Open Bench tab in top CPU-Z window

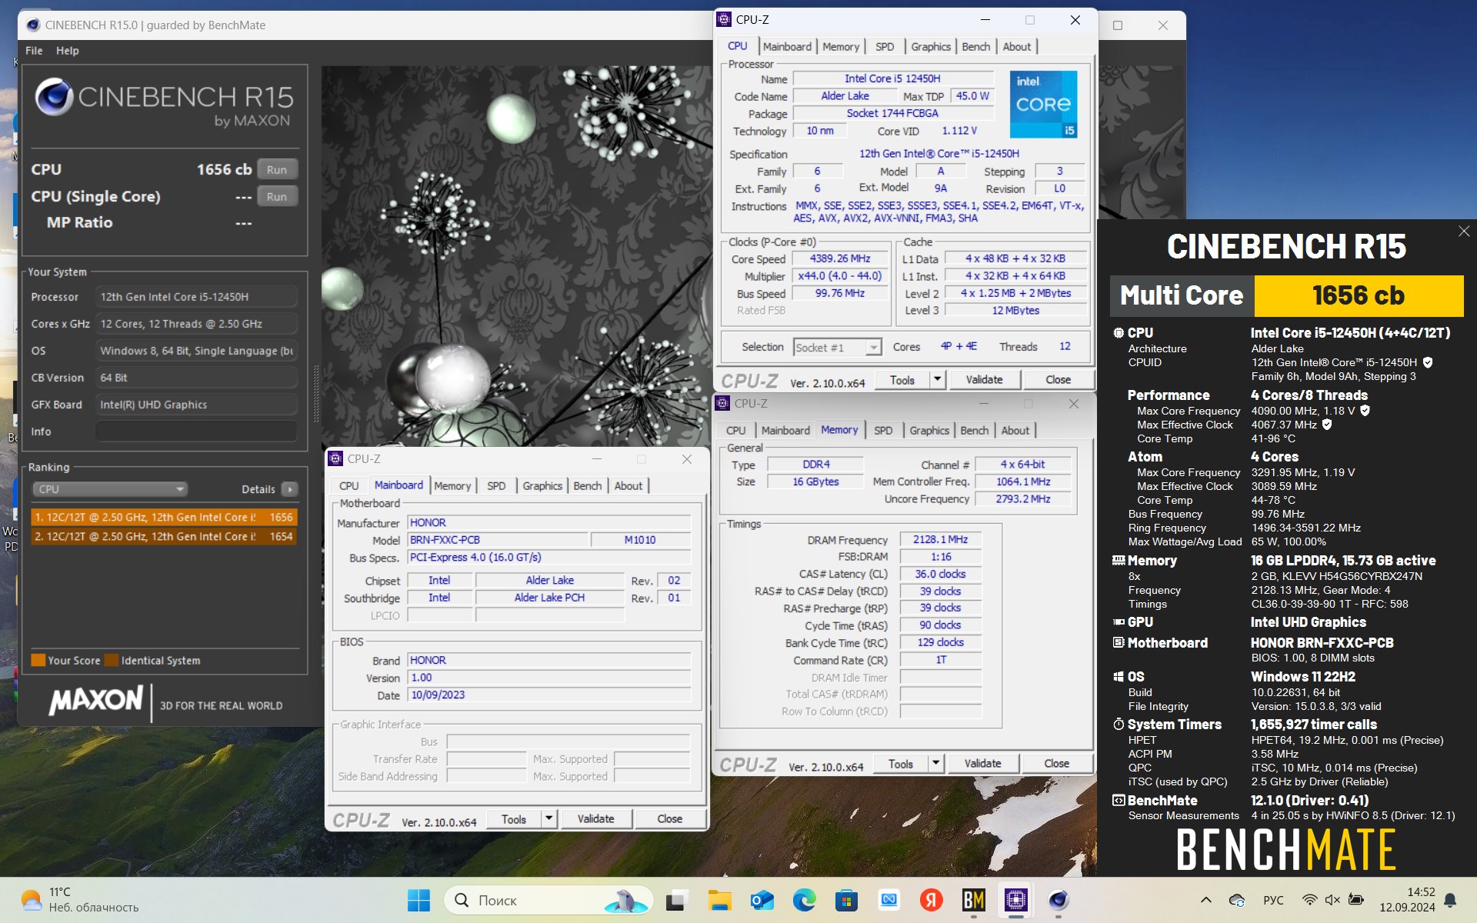[976, 46]
